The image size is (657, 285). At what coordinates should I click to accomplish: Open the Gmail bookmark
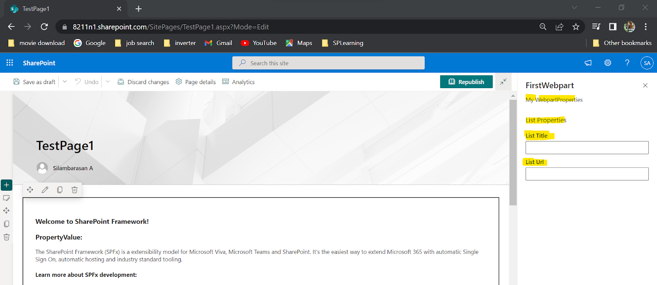pyautogui.click(x=218, y=43)
